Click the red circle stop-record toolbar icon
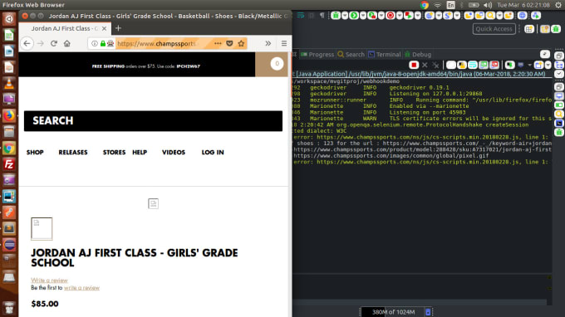 391,16
